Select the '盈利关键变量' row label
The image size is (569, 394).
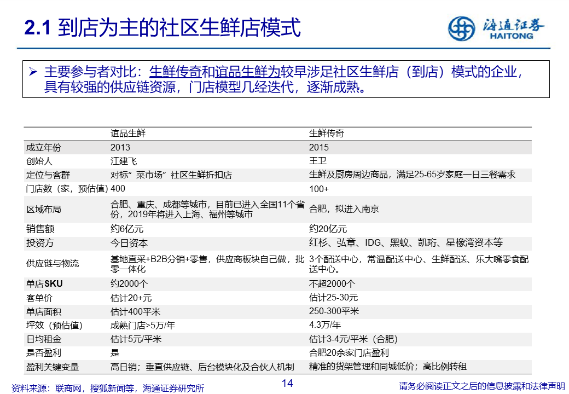(x=53, y=367)
